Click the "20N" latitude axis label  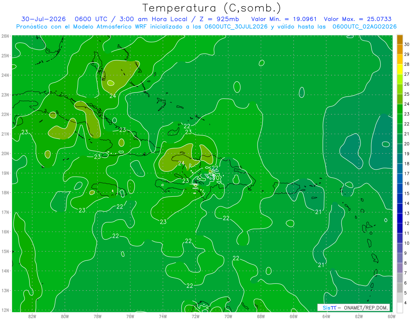tap(5, 153)
